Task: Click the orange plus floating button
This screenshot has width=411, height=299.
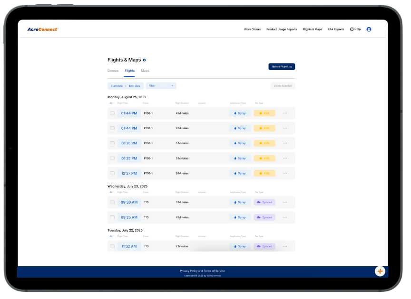Action: [380, 271]
